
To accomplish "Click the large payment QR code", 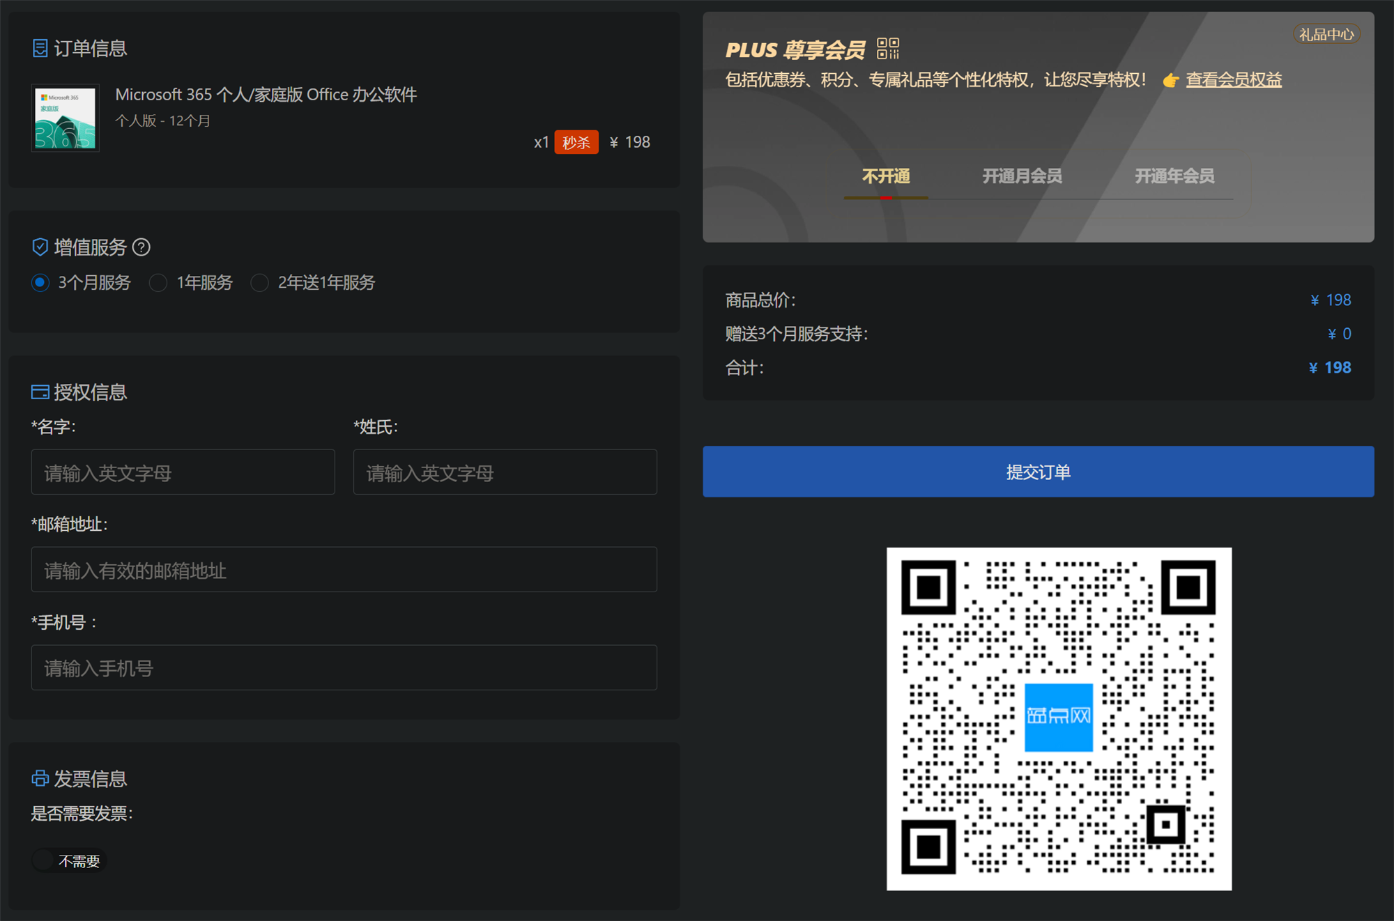I will pos(1059,719).
